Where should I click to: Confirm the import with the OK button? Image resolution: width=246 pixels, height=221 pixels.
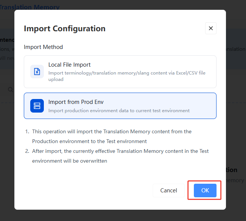205,191
